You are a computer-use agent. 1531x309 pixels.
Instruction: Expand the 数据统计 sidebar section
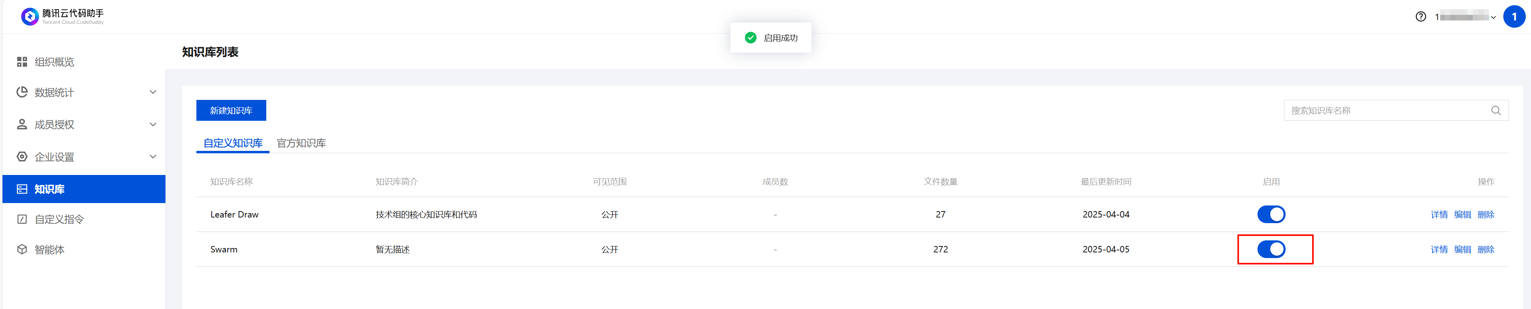[153, 92]
